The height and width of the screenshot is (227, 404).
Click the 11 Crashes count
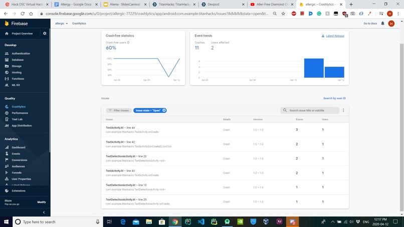click(x=197, y=48)
